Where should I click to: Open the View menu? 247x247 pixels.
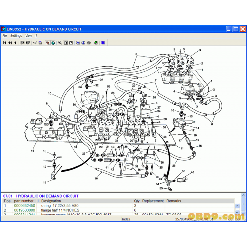(x=28, y=36)
